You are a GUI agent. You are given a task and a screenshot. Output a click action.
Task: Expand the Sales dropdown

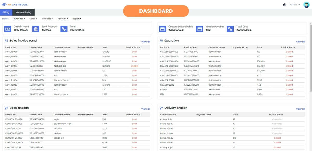coord(33,18)
